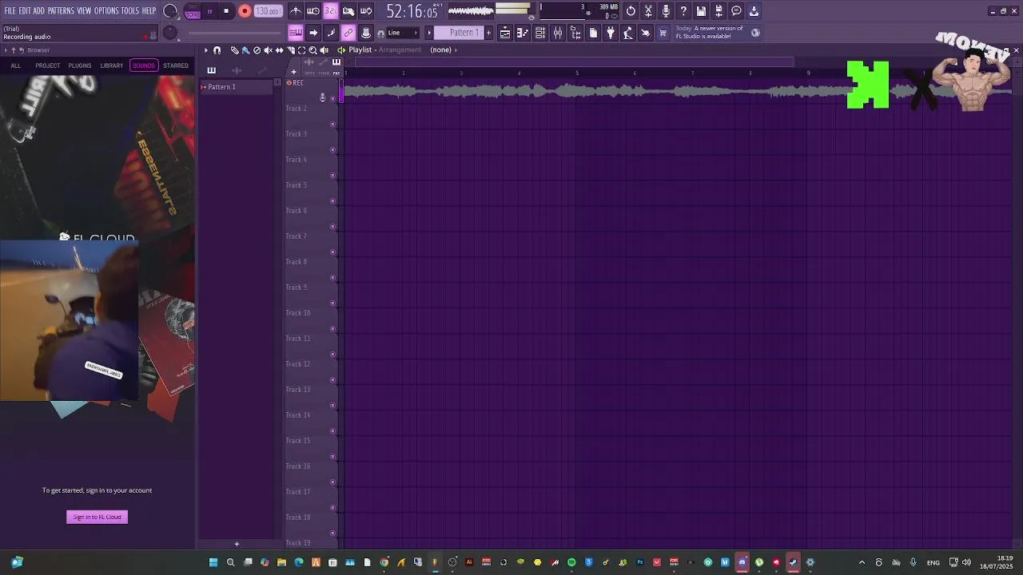Select the playlist slip tool
The height and width of the screenshot is (575, 1023).
pyautogui.click(x=279, y=50)
